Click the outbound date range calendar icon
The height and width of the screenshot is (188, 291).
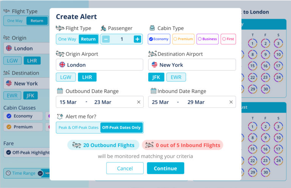pos(60,91)
